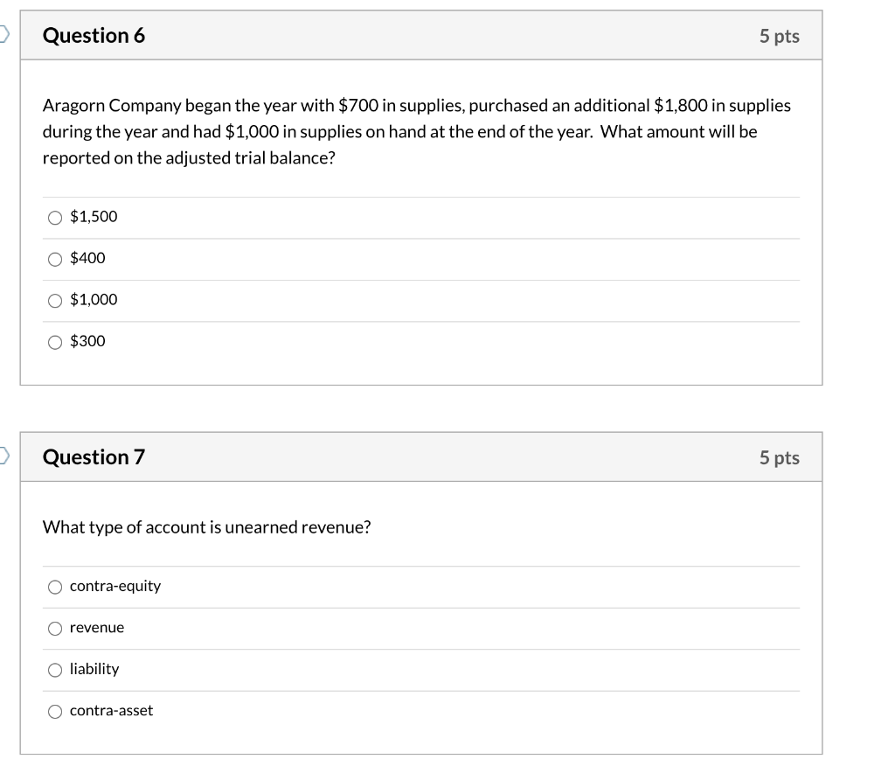Click the '$300' label text
Viewport: 895px width, 780px height.
tap(87, 341)
